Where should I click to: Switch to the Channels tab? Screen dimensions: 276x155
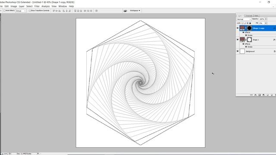249,16
